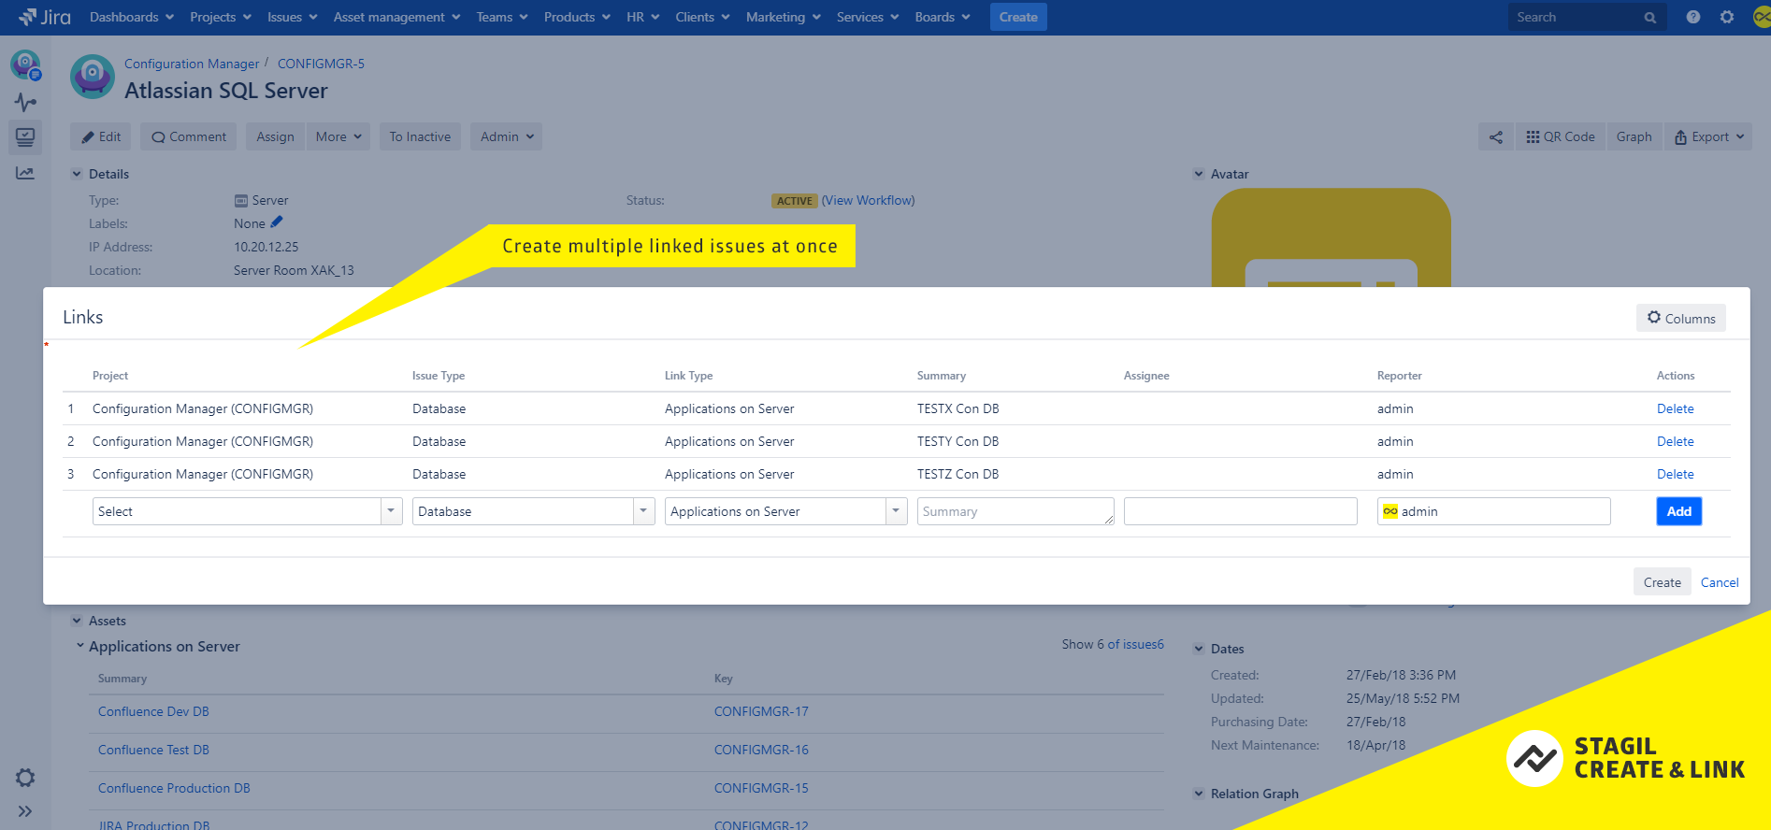The width and height of the screenshot is (1771, 830).
Task: Click the share icon button
Action: click(x=1496, y=136)
